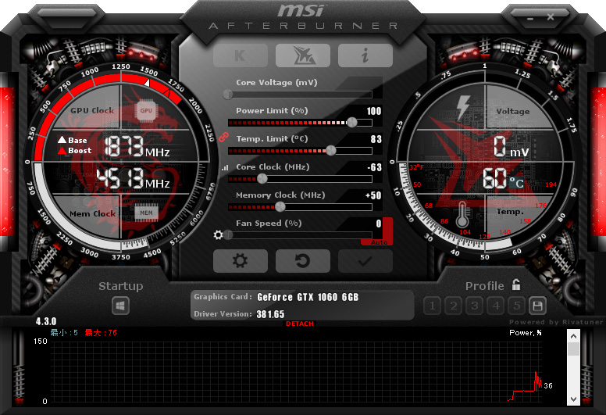Click the Powered by Rivatuner text

pyautogui.click(x=556, y=322)
